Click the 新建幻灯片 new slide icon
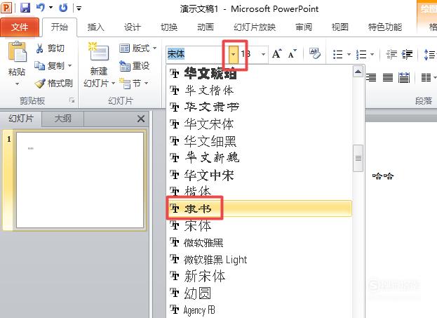Image resolution: width=437 pixels, height=318 pixels. click(98, 51)
